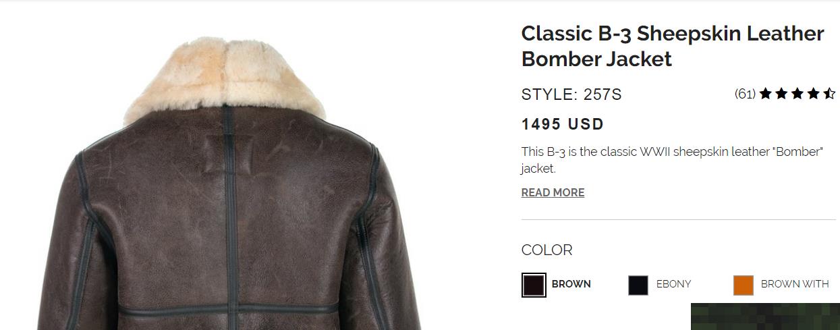The width and height of the screenshot is (840, 330).
Task: Click the fourth rating star
Action: click(814, 94)
